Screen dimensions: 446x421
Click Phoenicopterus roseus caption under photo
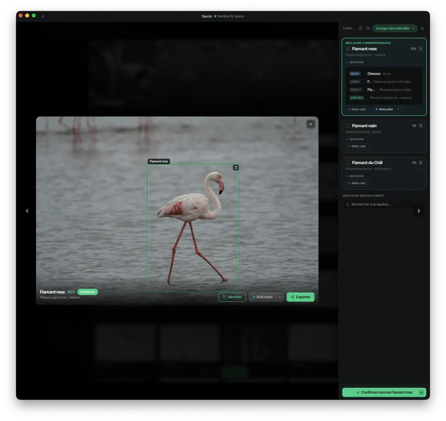pos(60,297)
